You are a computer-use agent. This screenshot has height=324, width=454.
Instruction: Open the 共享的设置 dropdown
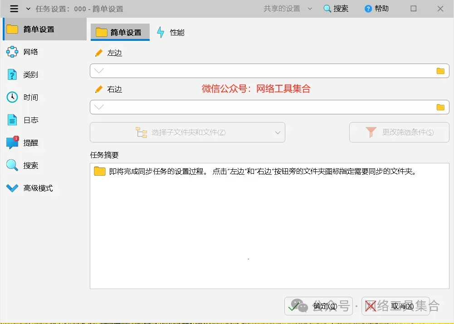[x=288, y=9]
